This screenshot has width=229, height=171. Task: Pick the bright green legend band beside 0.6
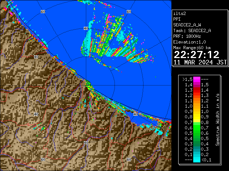pos(197,128)
